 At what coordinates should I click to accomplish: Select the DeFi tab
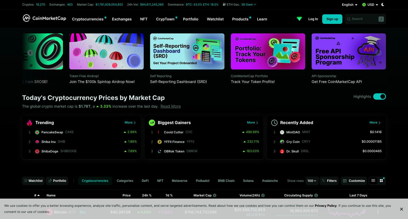click(145, 181)
